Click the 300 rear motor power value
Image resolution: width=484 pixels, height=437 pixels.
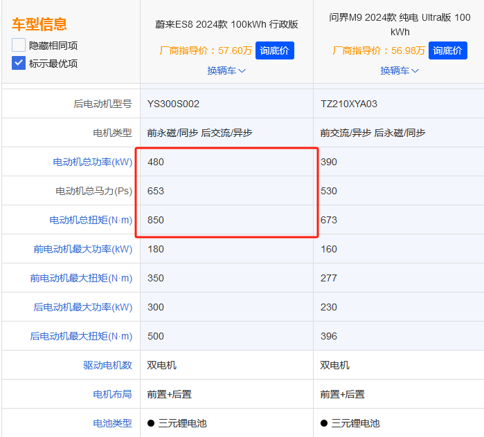(156, 307)
